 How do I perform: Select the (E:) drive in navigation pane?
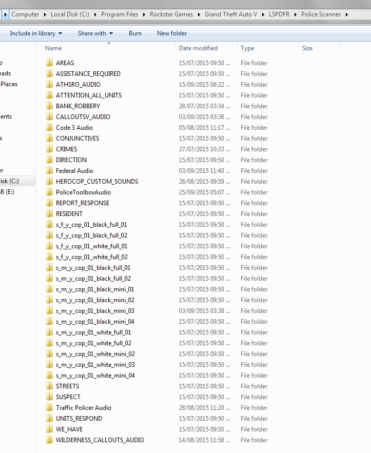pos(7,192)
